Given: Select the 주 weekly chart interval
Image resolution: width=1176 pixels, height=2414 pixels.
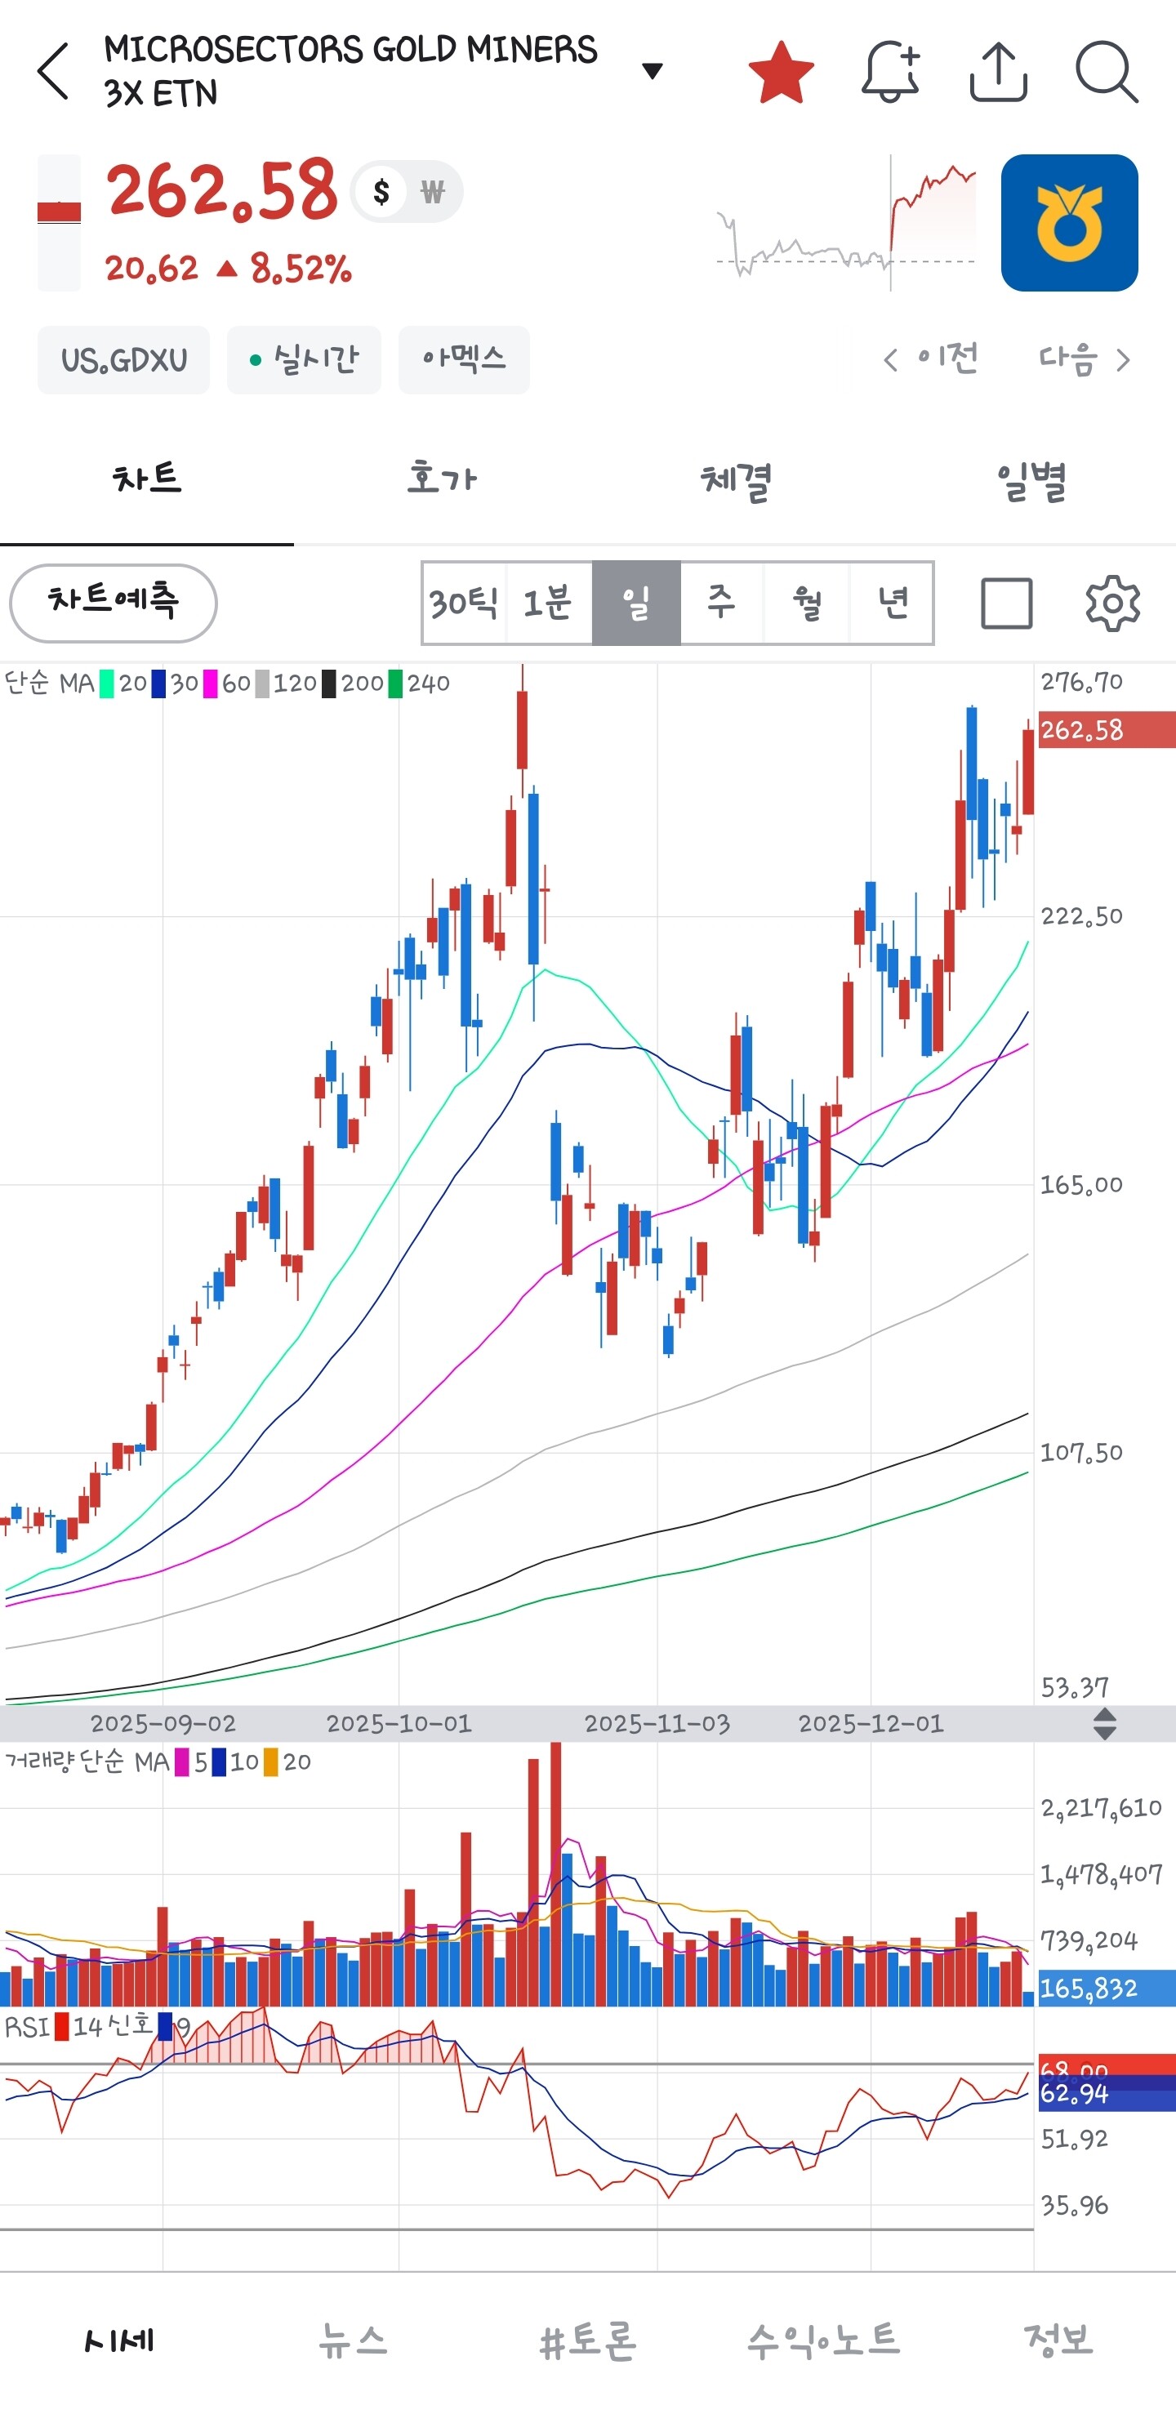Looking at the screenshot, I should coord(720,603).
